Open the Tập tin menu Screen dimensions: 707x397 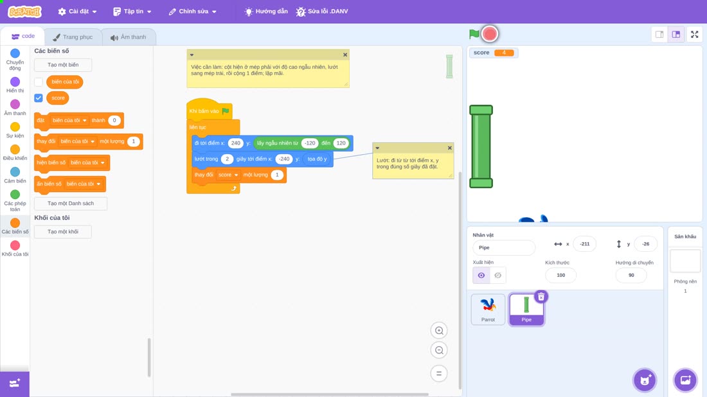pyautogui.click(x=132, y=12)
